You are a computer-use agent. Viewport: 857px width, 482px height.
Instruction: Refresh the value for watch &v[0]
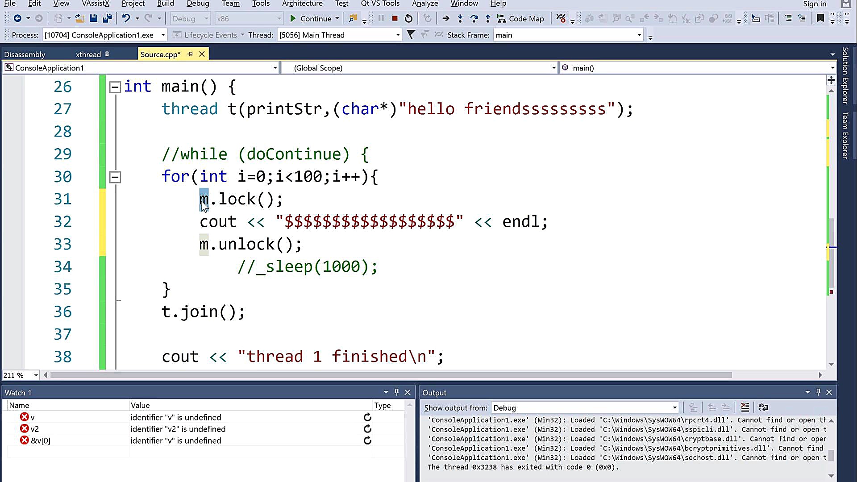click(x=367, y=440)
